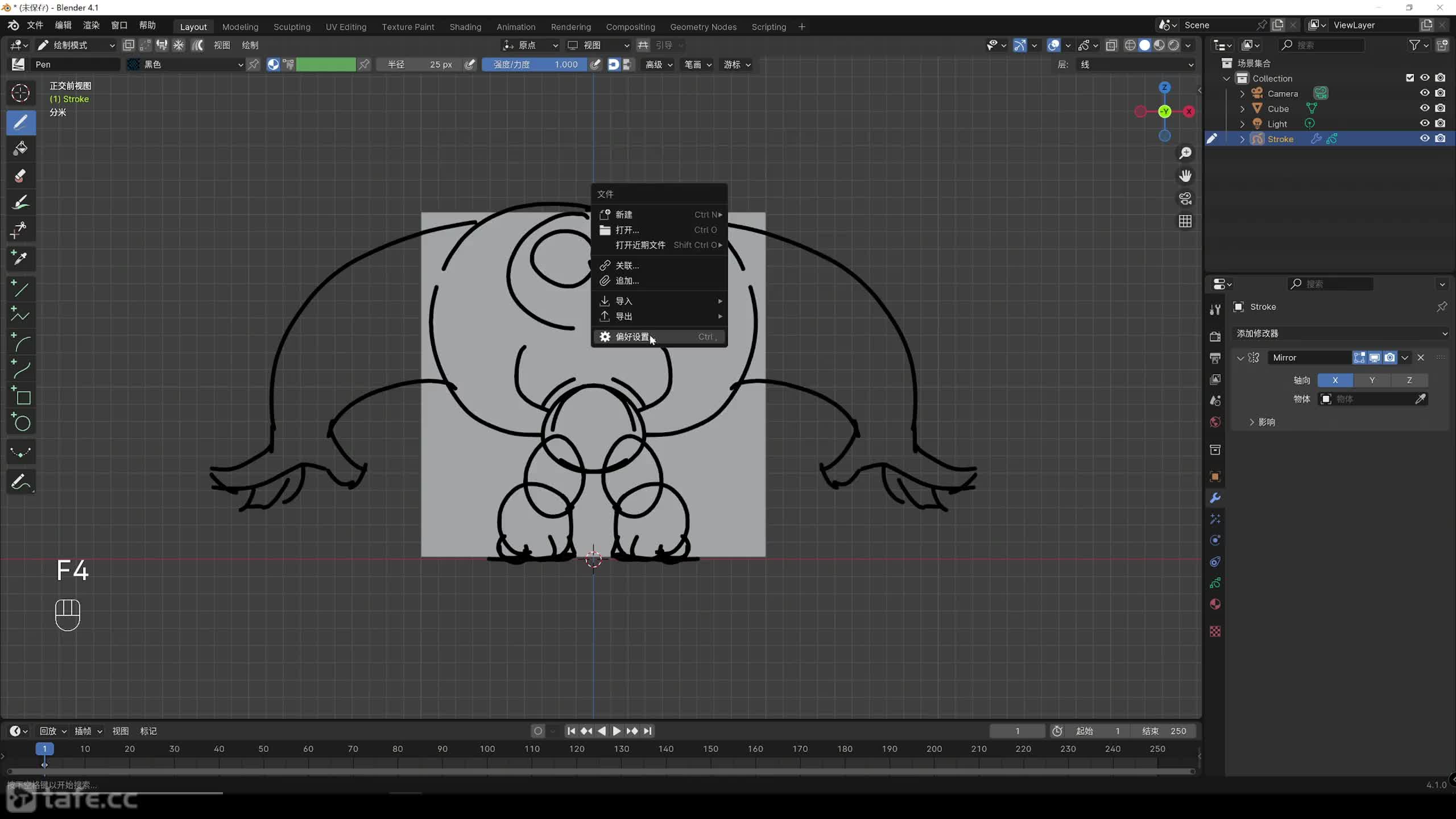Disable Stroke object in renders

(x=1440, y=139)
